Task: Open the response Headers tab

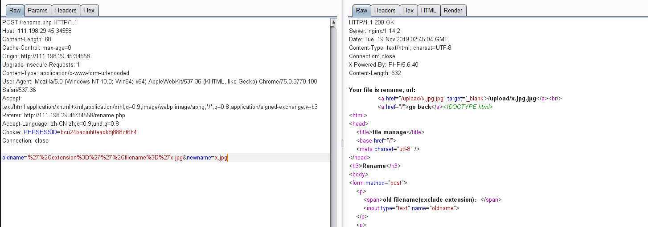Action: pyautogui.click(x=385, y=10)
